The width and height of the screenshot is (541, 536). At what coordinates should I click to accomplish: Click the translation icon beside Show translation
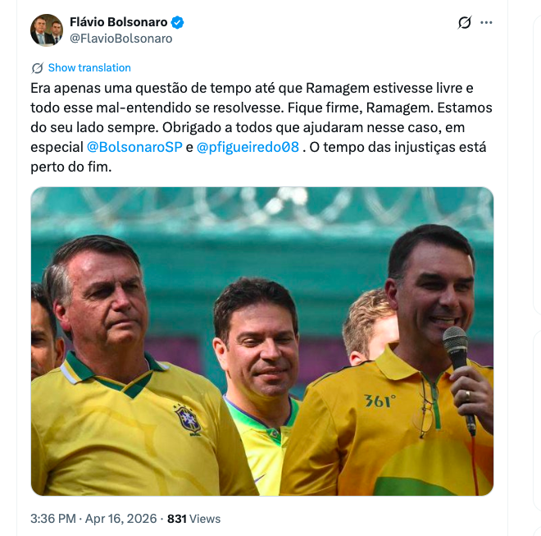tap(37, 68)
